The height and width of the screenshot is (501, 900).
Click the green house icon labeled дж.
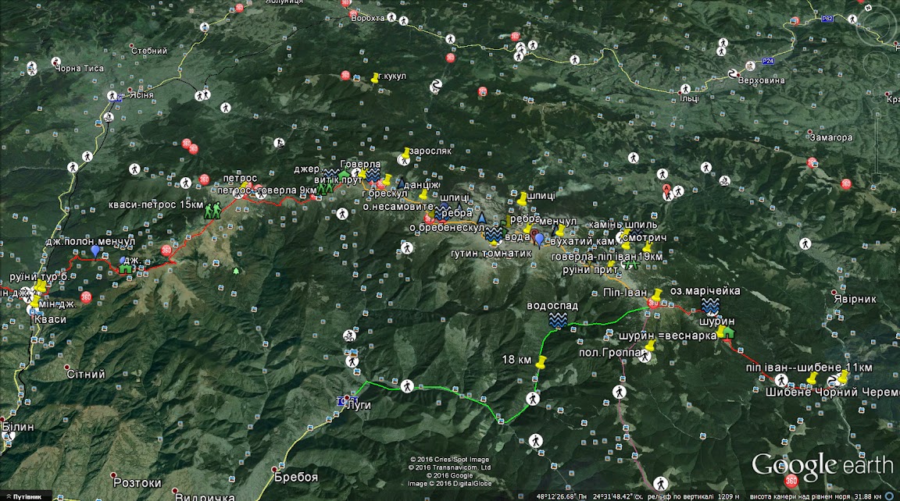tap(124, 268)
